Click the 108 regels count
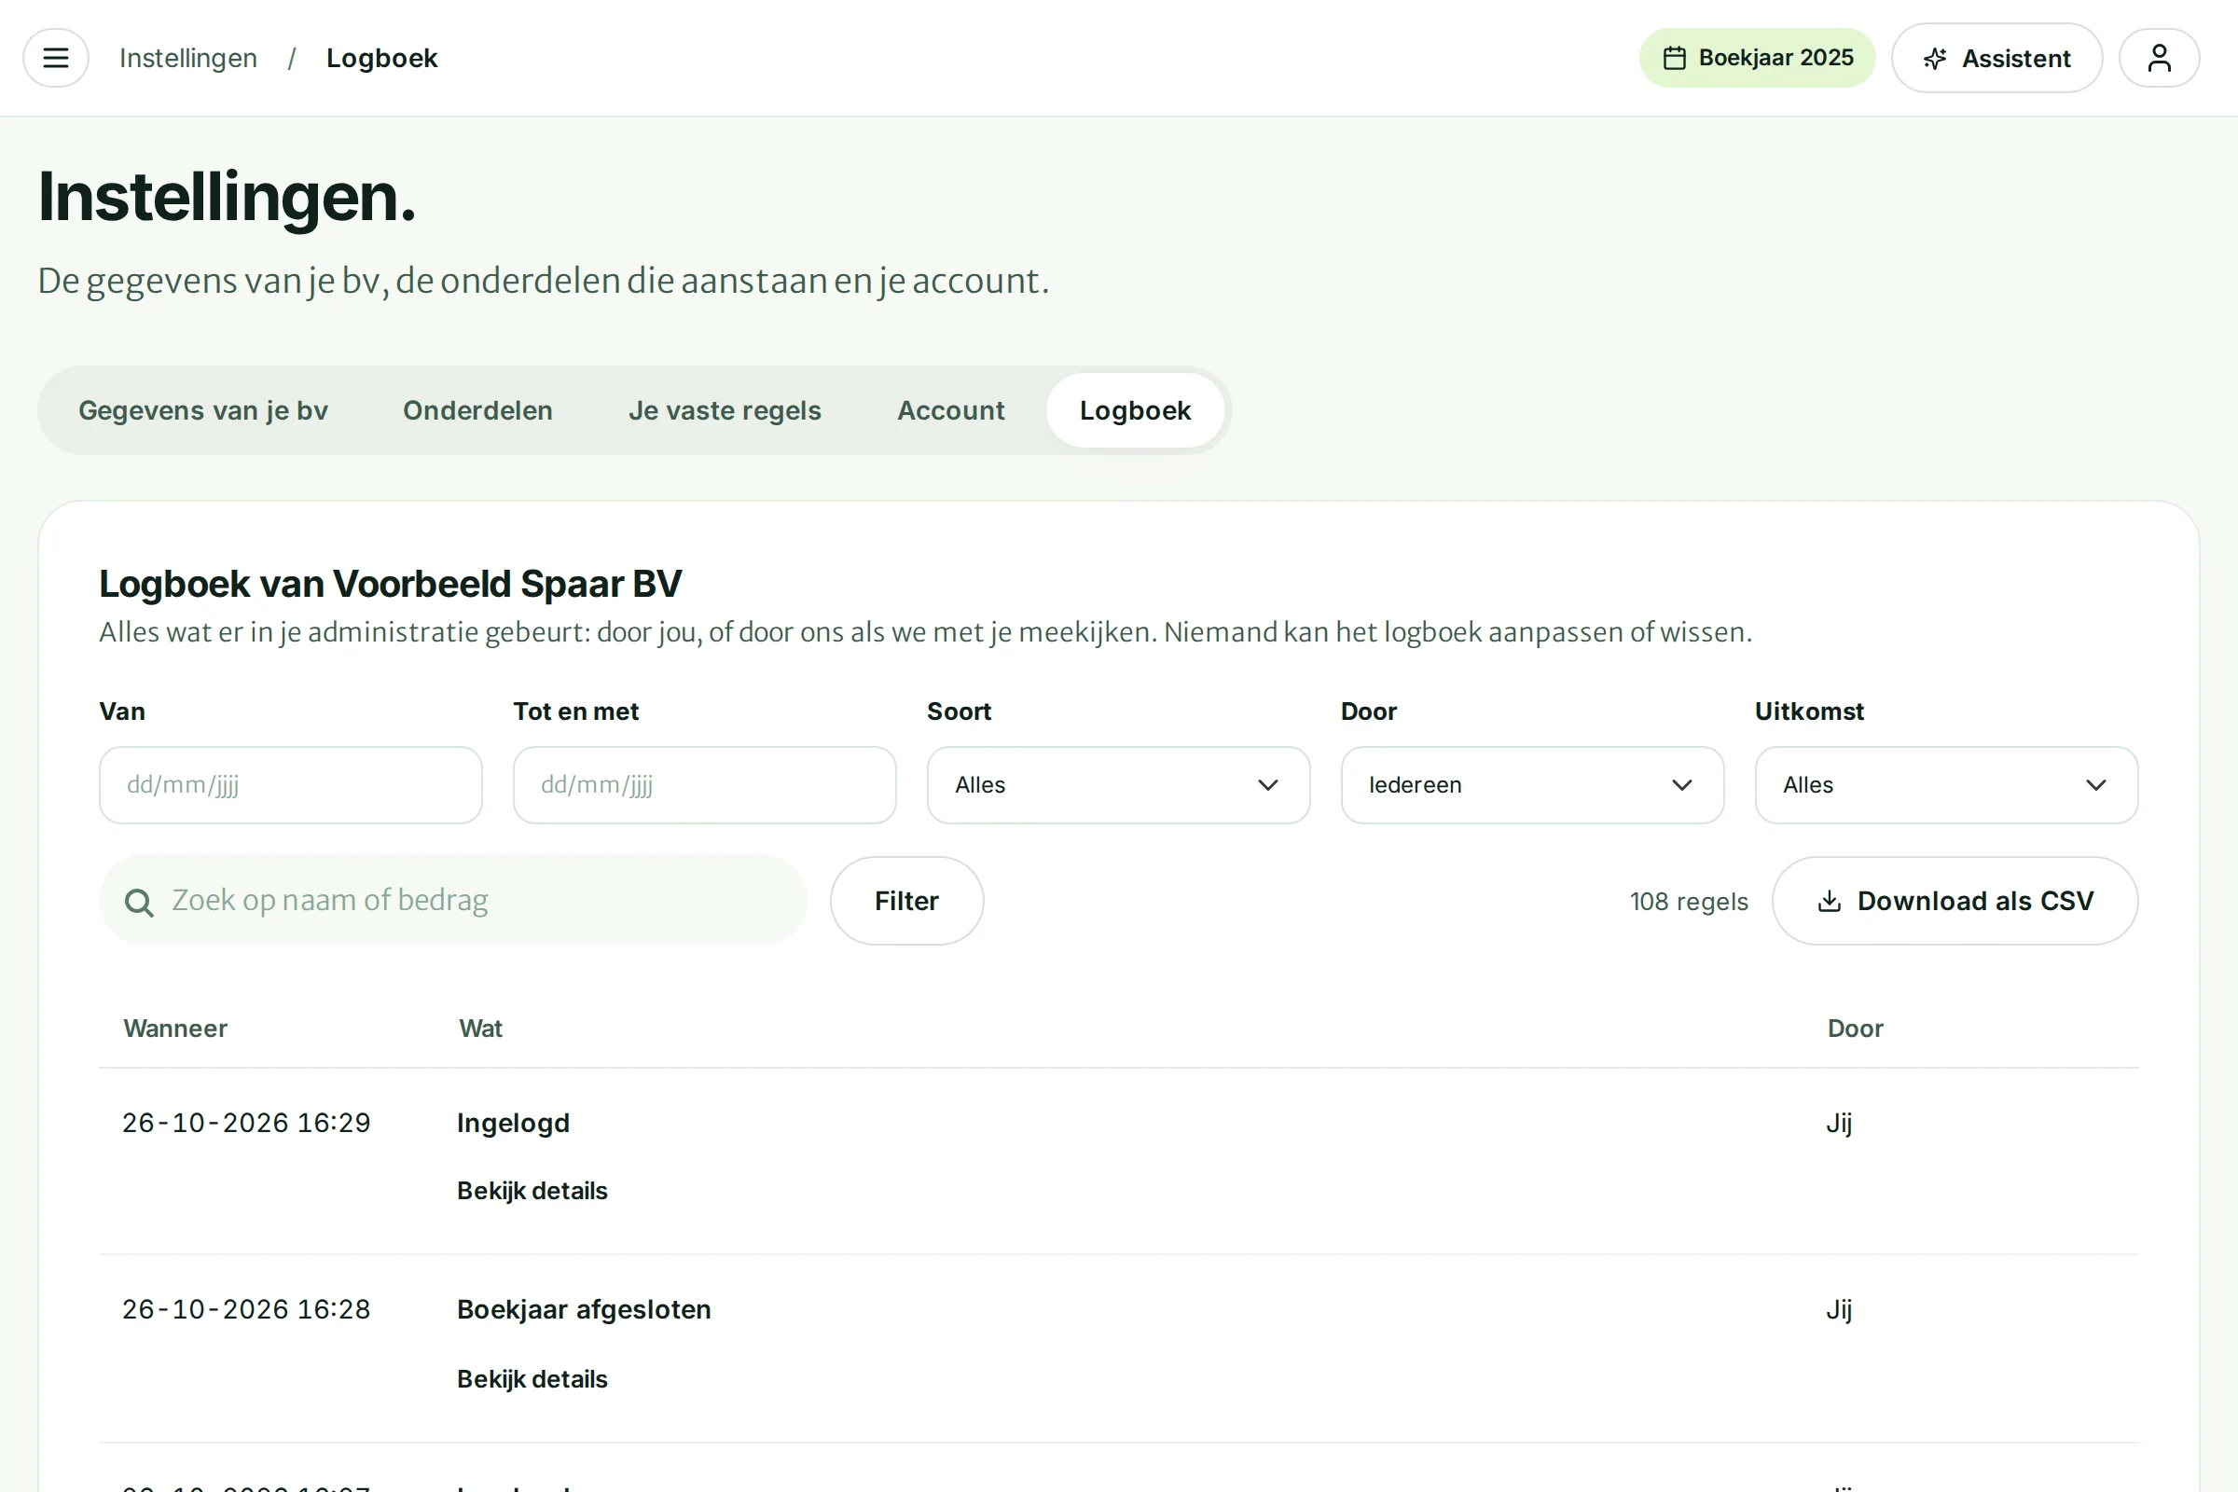Image resolution: width=2238 pixels, height=1492 pixels. pos(1689,901)
